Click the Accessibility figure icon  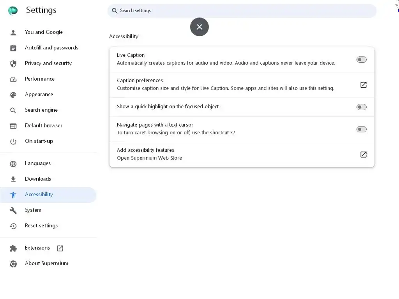point(13,195)
